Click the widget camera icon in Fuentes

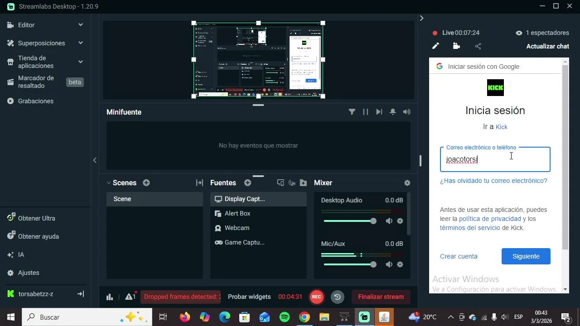292,183
